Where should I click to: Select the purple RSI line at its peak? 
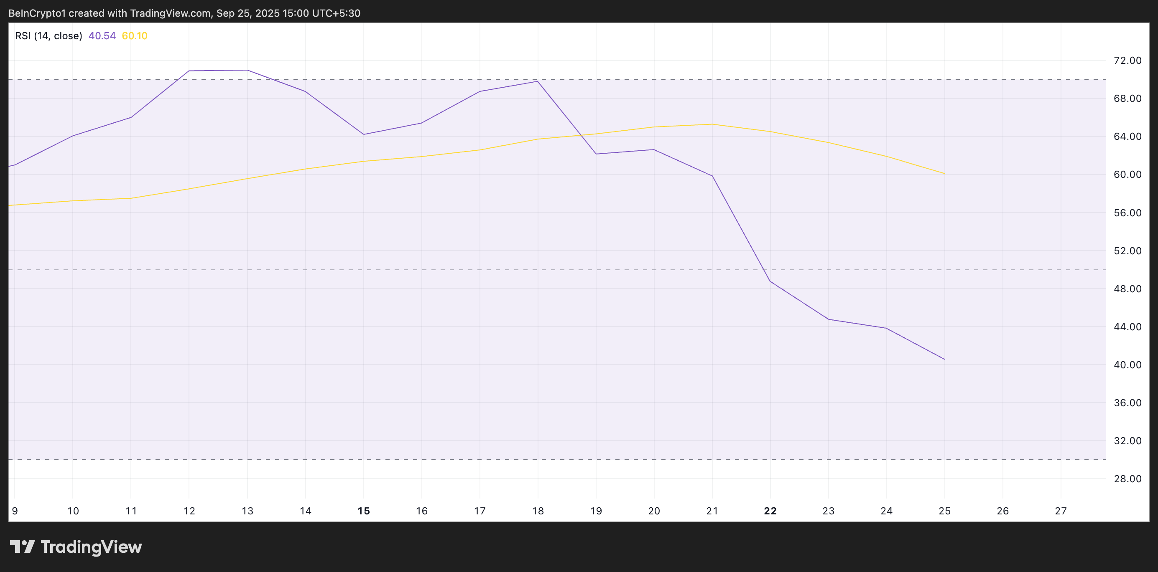218,71
